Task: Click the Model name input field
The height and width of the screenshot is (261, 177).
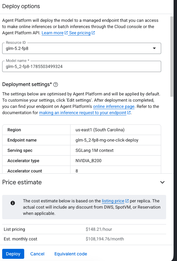Action: tap(82, 66)
